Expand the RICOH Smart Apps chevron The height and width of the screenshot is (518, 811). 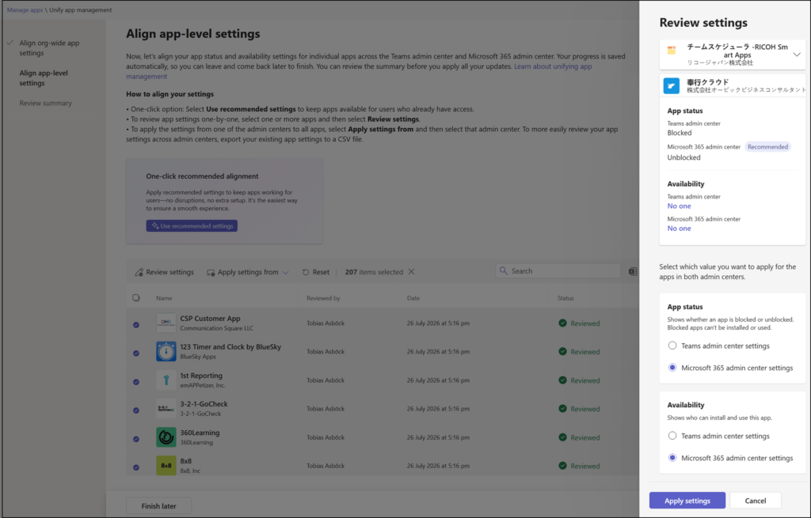(x=797, y=55)
